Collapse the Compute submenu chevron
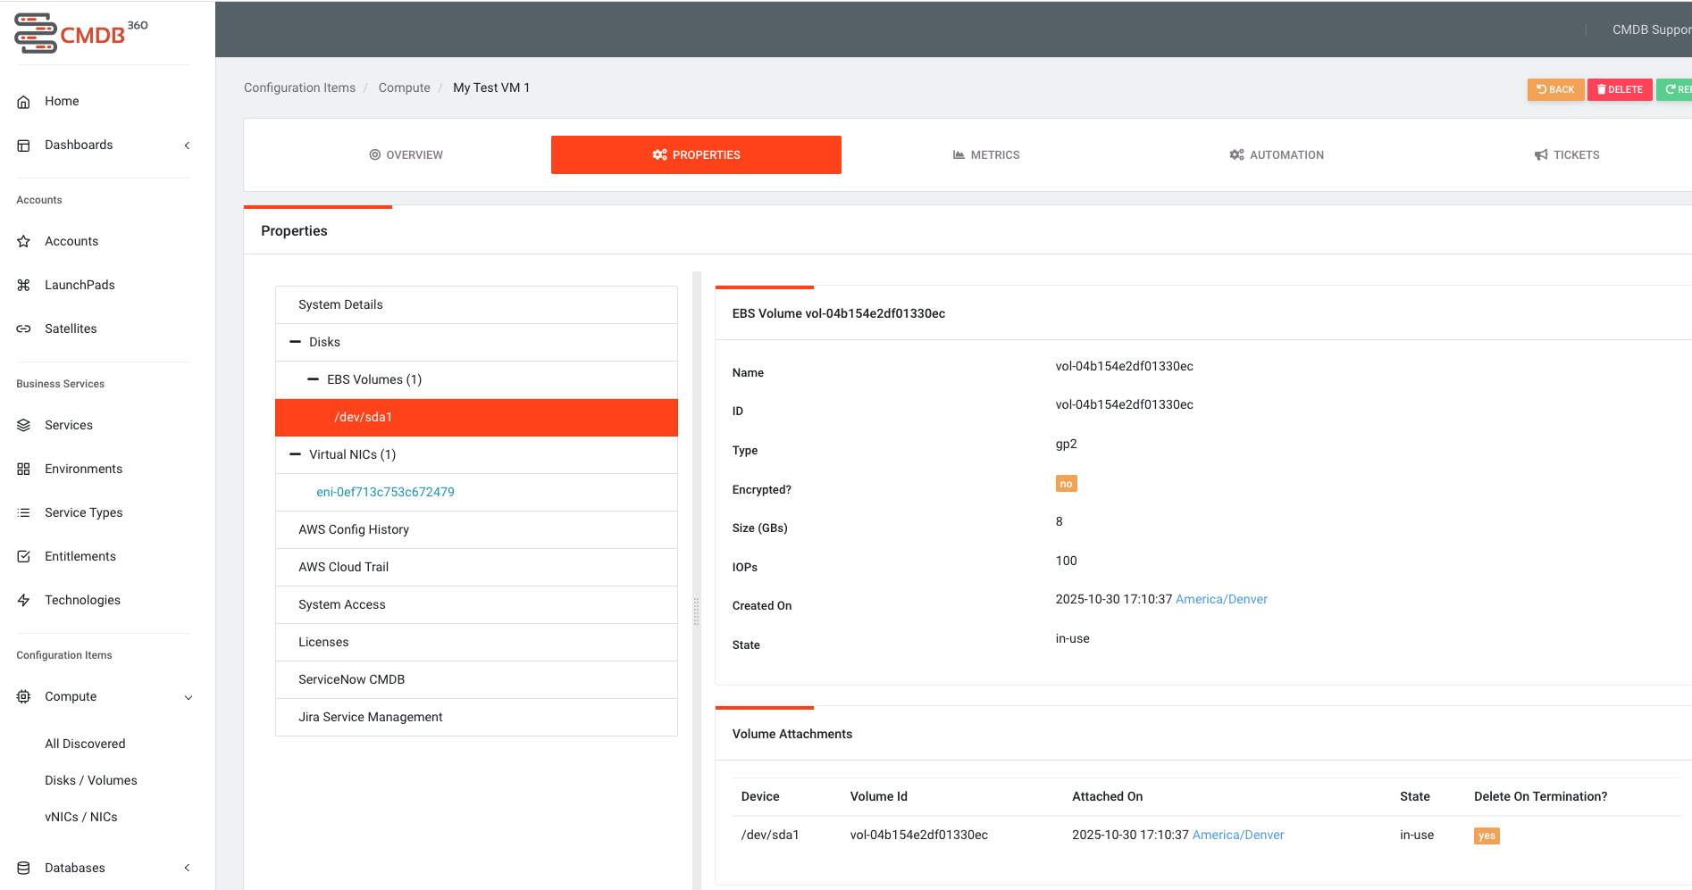1692x890 pixels. 188,698
